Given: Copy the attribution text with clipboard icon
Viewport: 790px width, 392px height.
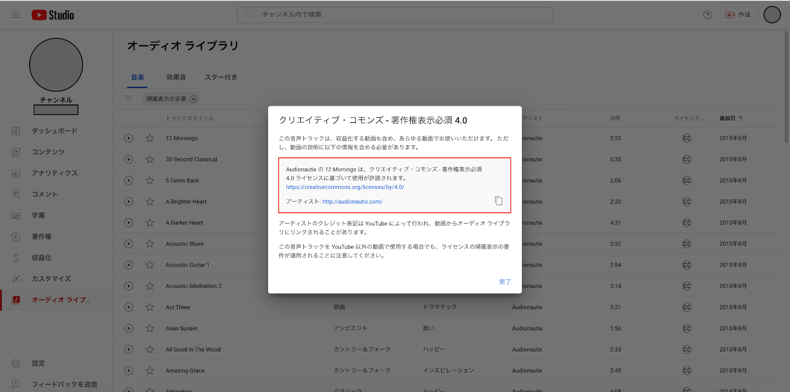Looking at the screenshot, I should 499,201.
